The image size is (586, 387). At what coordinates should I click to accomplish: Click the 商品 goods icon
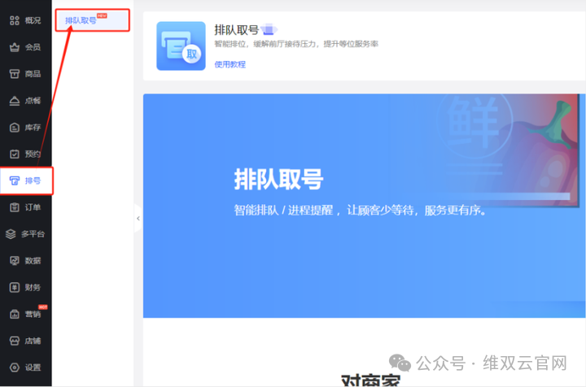[x=14, y=74]
